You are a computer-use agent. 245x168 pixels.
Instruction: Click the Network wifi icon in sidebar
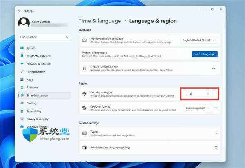click(22, 64)
